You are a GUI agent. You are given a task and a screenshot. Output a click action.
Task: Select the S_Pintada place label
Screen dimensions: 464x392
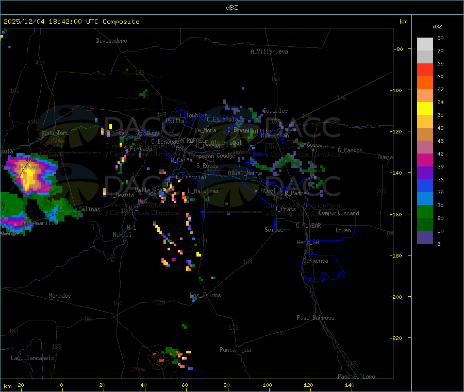(x=138, y=149)
